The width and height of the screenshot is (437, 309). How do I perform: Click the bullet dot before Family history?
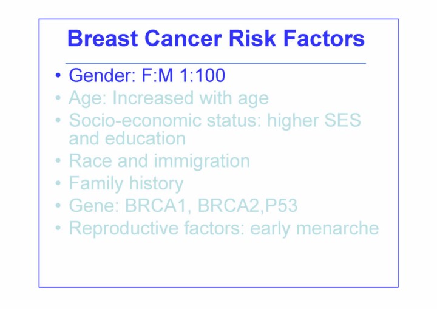click(58, 183)
